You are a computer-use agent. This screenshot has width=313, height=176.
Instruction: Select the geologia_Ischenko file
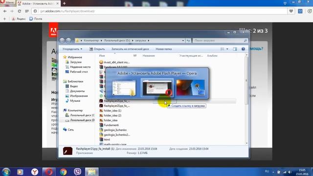click(x=113, y=130)
